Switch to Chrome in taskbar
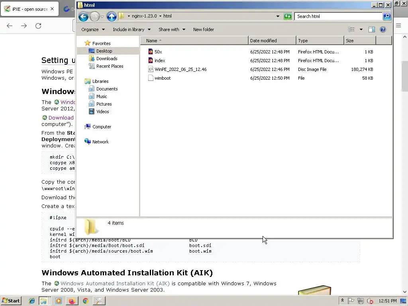408x306 pixels. click(85, 301)
